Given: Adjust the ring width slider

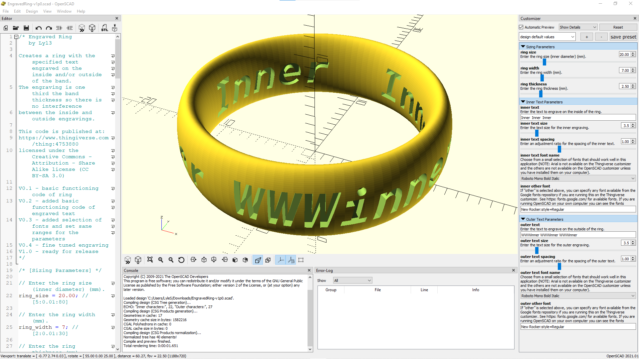Looking at the screenshot, I should (542, 77).
